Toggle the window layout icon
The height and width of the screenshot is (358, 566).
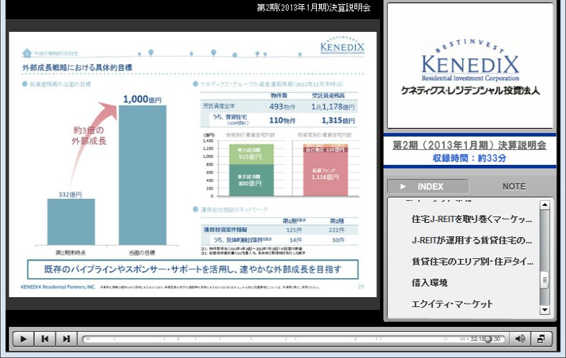541,339
